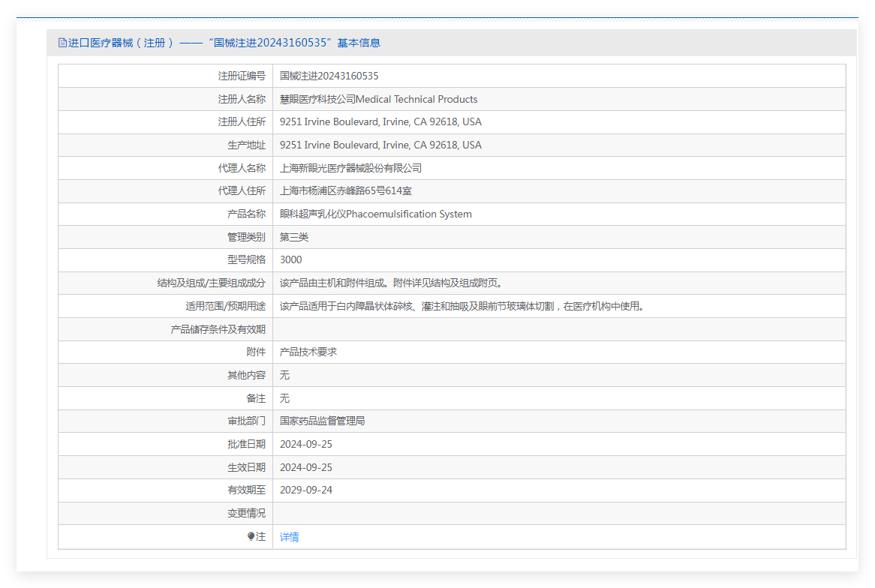875x588 pixels.
Task: Click agent name 上海新眼光医疗器械股份有限公司
Action: (350, 168)
